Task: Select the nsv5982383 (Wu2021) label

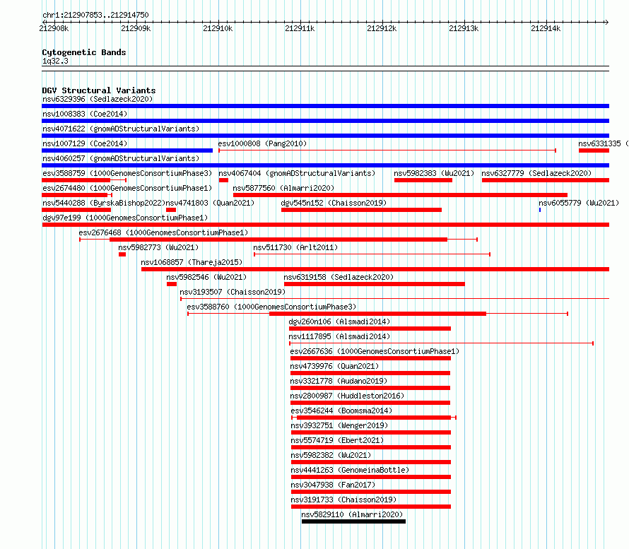Action: click(x=434, y=173)
